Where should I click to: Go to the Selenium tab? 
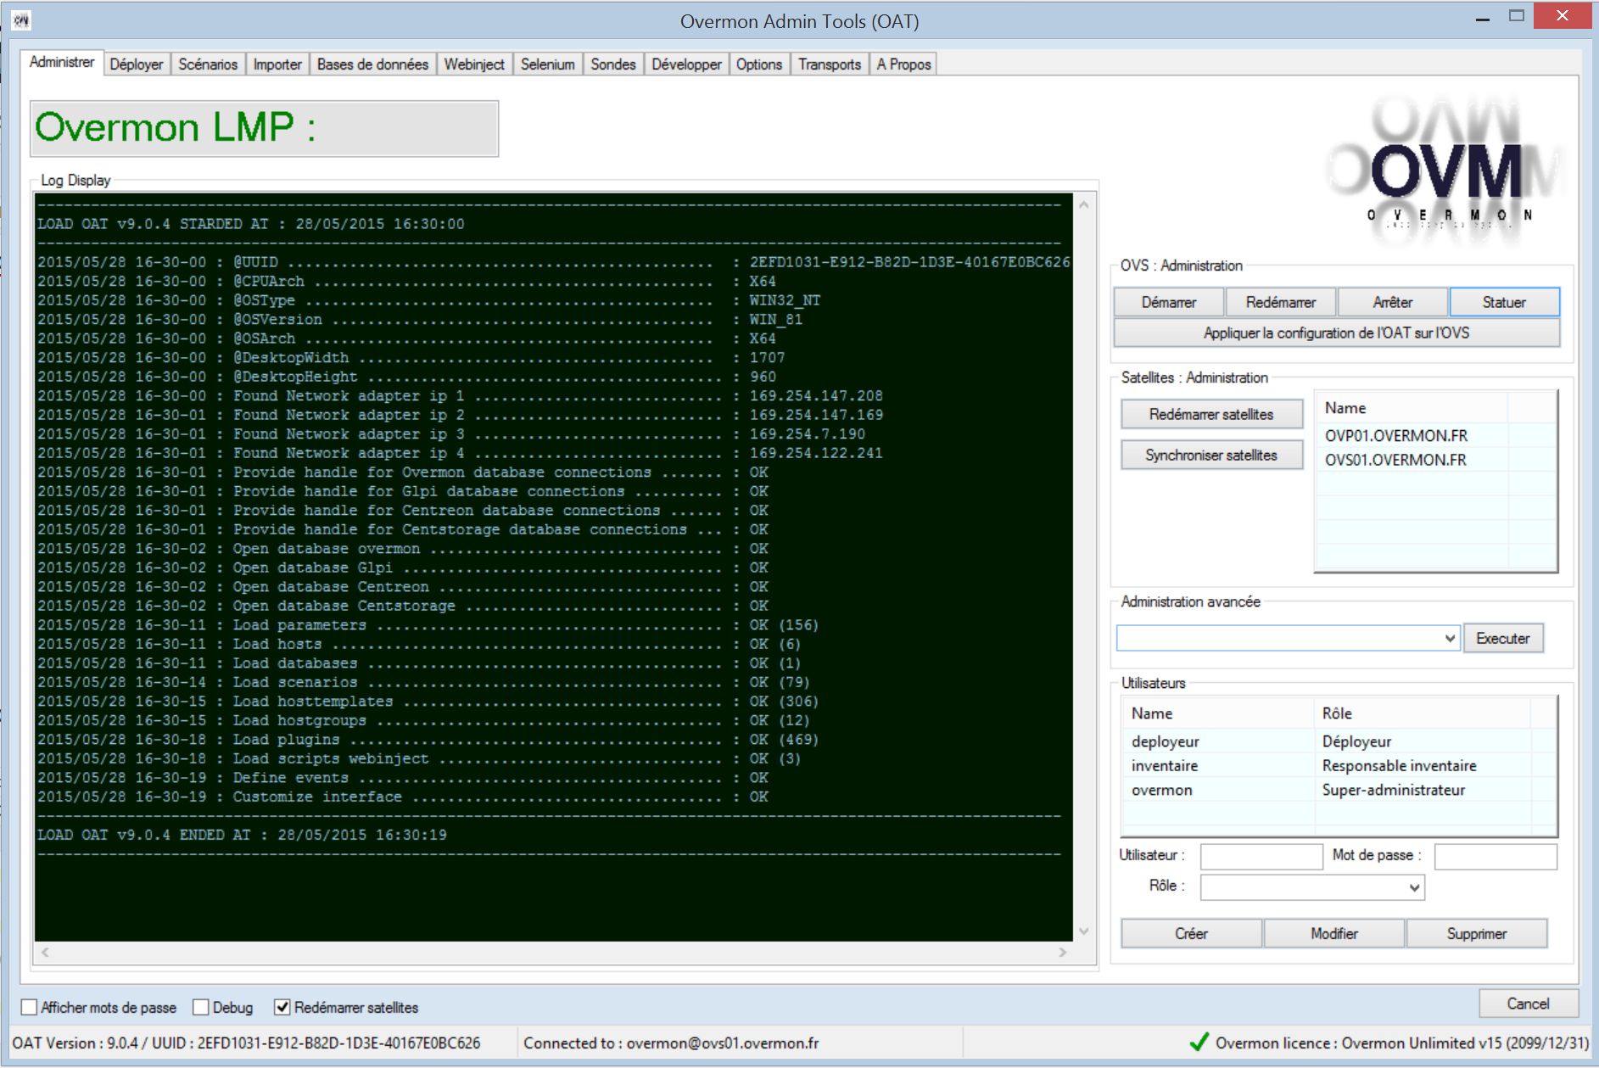click(x=547, y=64)
